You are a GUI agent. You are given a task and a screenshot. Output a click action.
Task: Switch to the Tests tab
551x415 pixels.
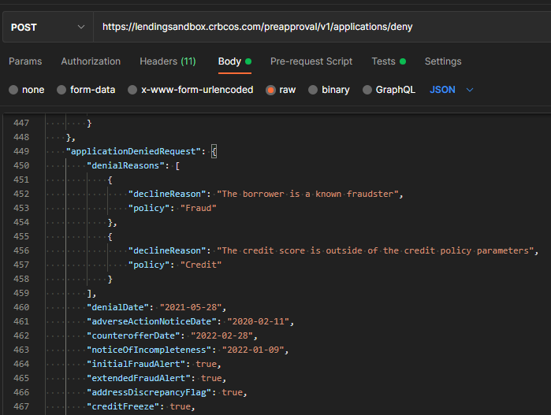click(383, 61)
